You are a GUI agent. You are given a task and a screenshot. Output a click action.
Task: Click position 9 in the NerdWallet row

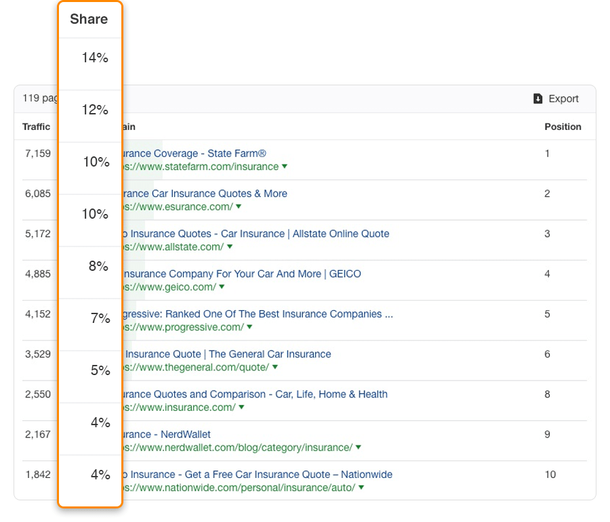pos(547,434)
